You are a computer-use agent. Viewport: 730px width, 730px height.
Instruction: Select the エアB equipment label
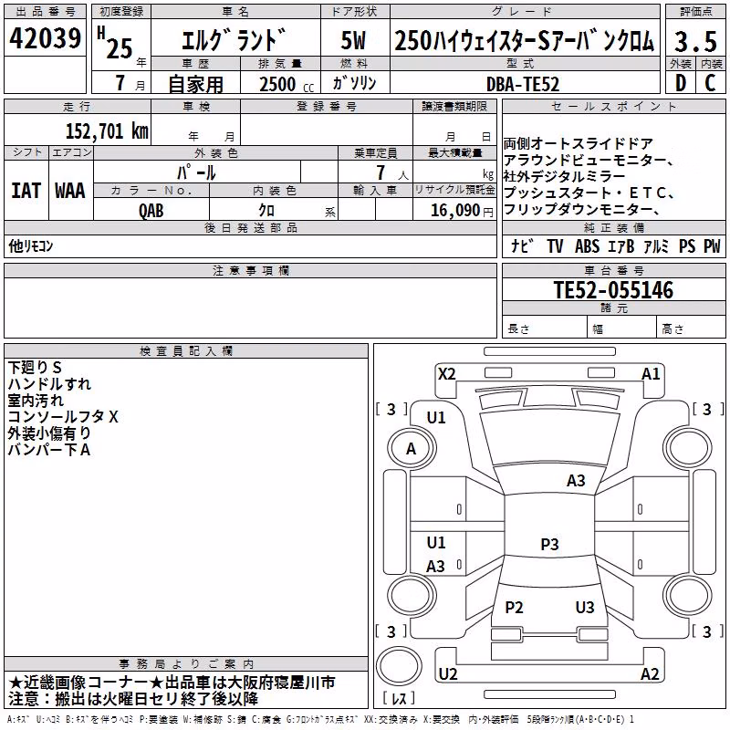tap(621, 246)
